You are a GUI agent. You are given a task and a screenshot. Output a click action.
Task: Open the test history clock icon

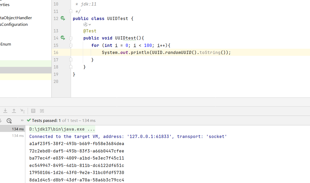point(9,121)
